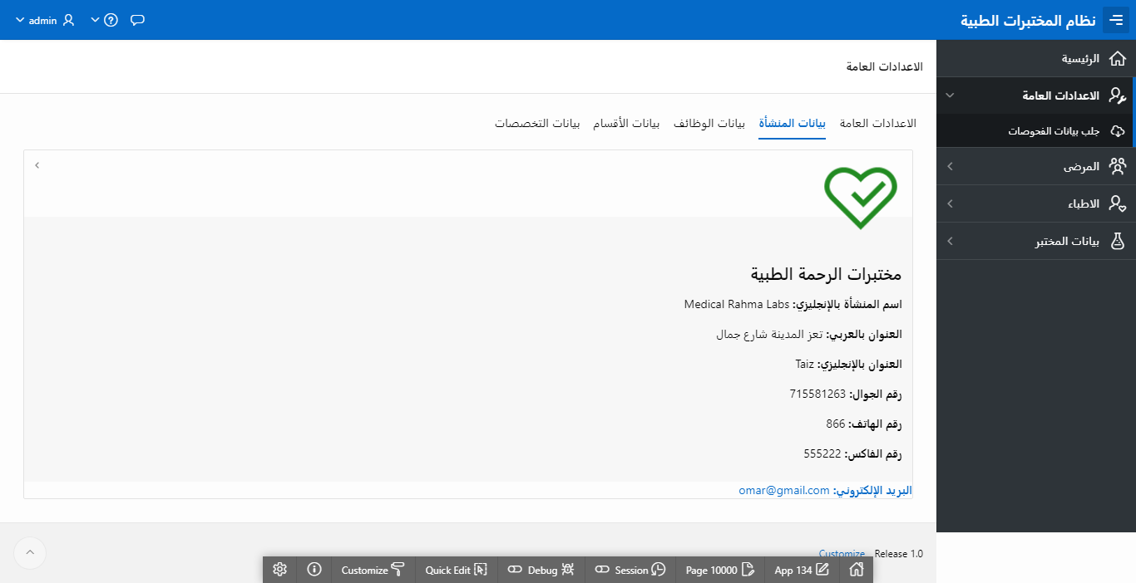The image size is (1136, 583).
Task: Click the نظام المختبرات الطبية app title
Action: pos(1028,20)
